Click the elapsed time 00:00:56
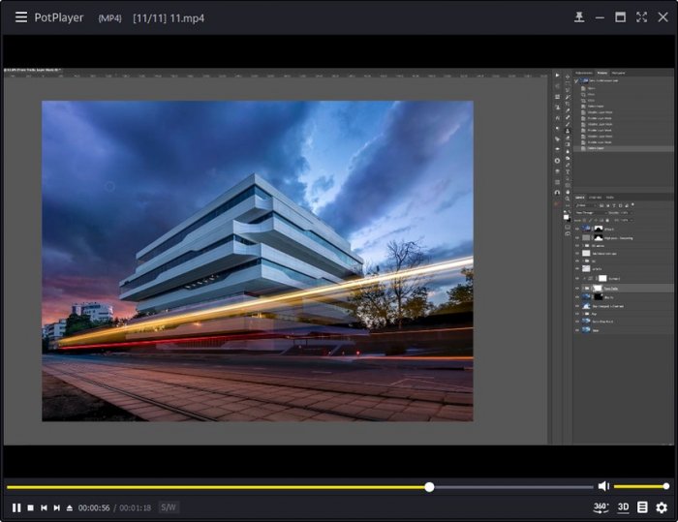The height and width of the screenshot is (522, 678). tap(94, 507)
